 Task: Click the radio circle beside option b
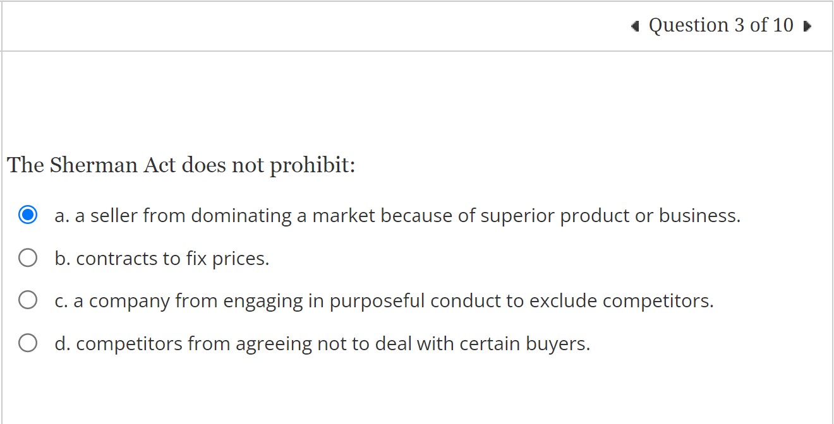(28, 257)
